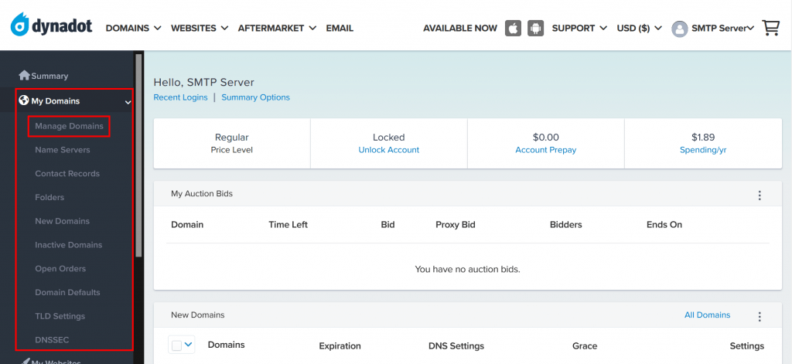Click the Grace column header
The width and height of the screenshot is (792, 364).
585,345
